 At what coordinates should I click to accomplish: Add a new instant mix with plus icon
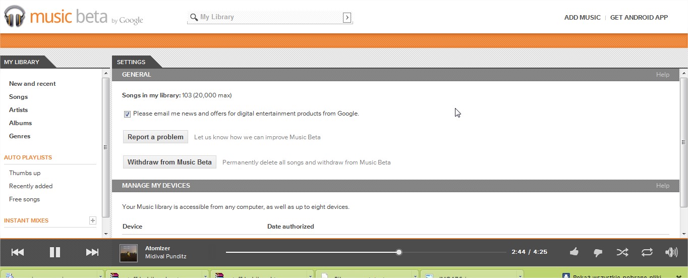click(92, 220)
